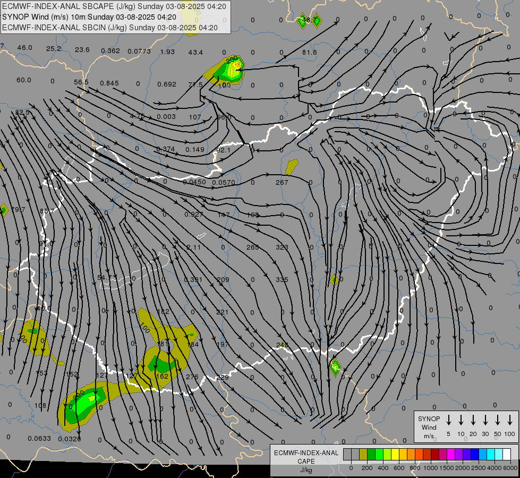Click the wind arrow above the 100 label
Image resolution: width=520 pixels, height=478 pixels.
tap(510, 420)
